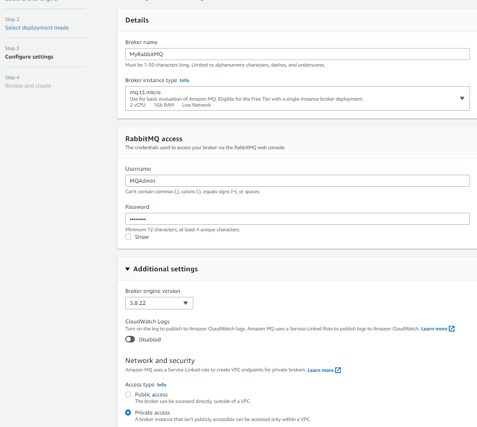The width and height of the screenshot is (477, 427).
Task: Click the 'Minimum 12 characters' password hint
Action: pyautogui.click(x=183, y=230)
